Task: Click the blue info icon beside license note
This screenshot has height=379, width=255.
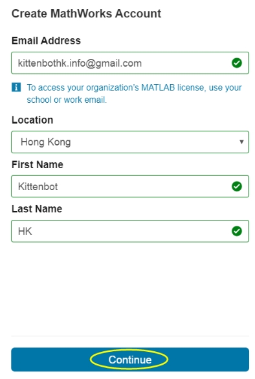Action: pos(16,87)
